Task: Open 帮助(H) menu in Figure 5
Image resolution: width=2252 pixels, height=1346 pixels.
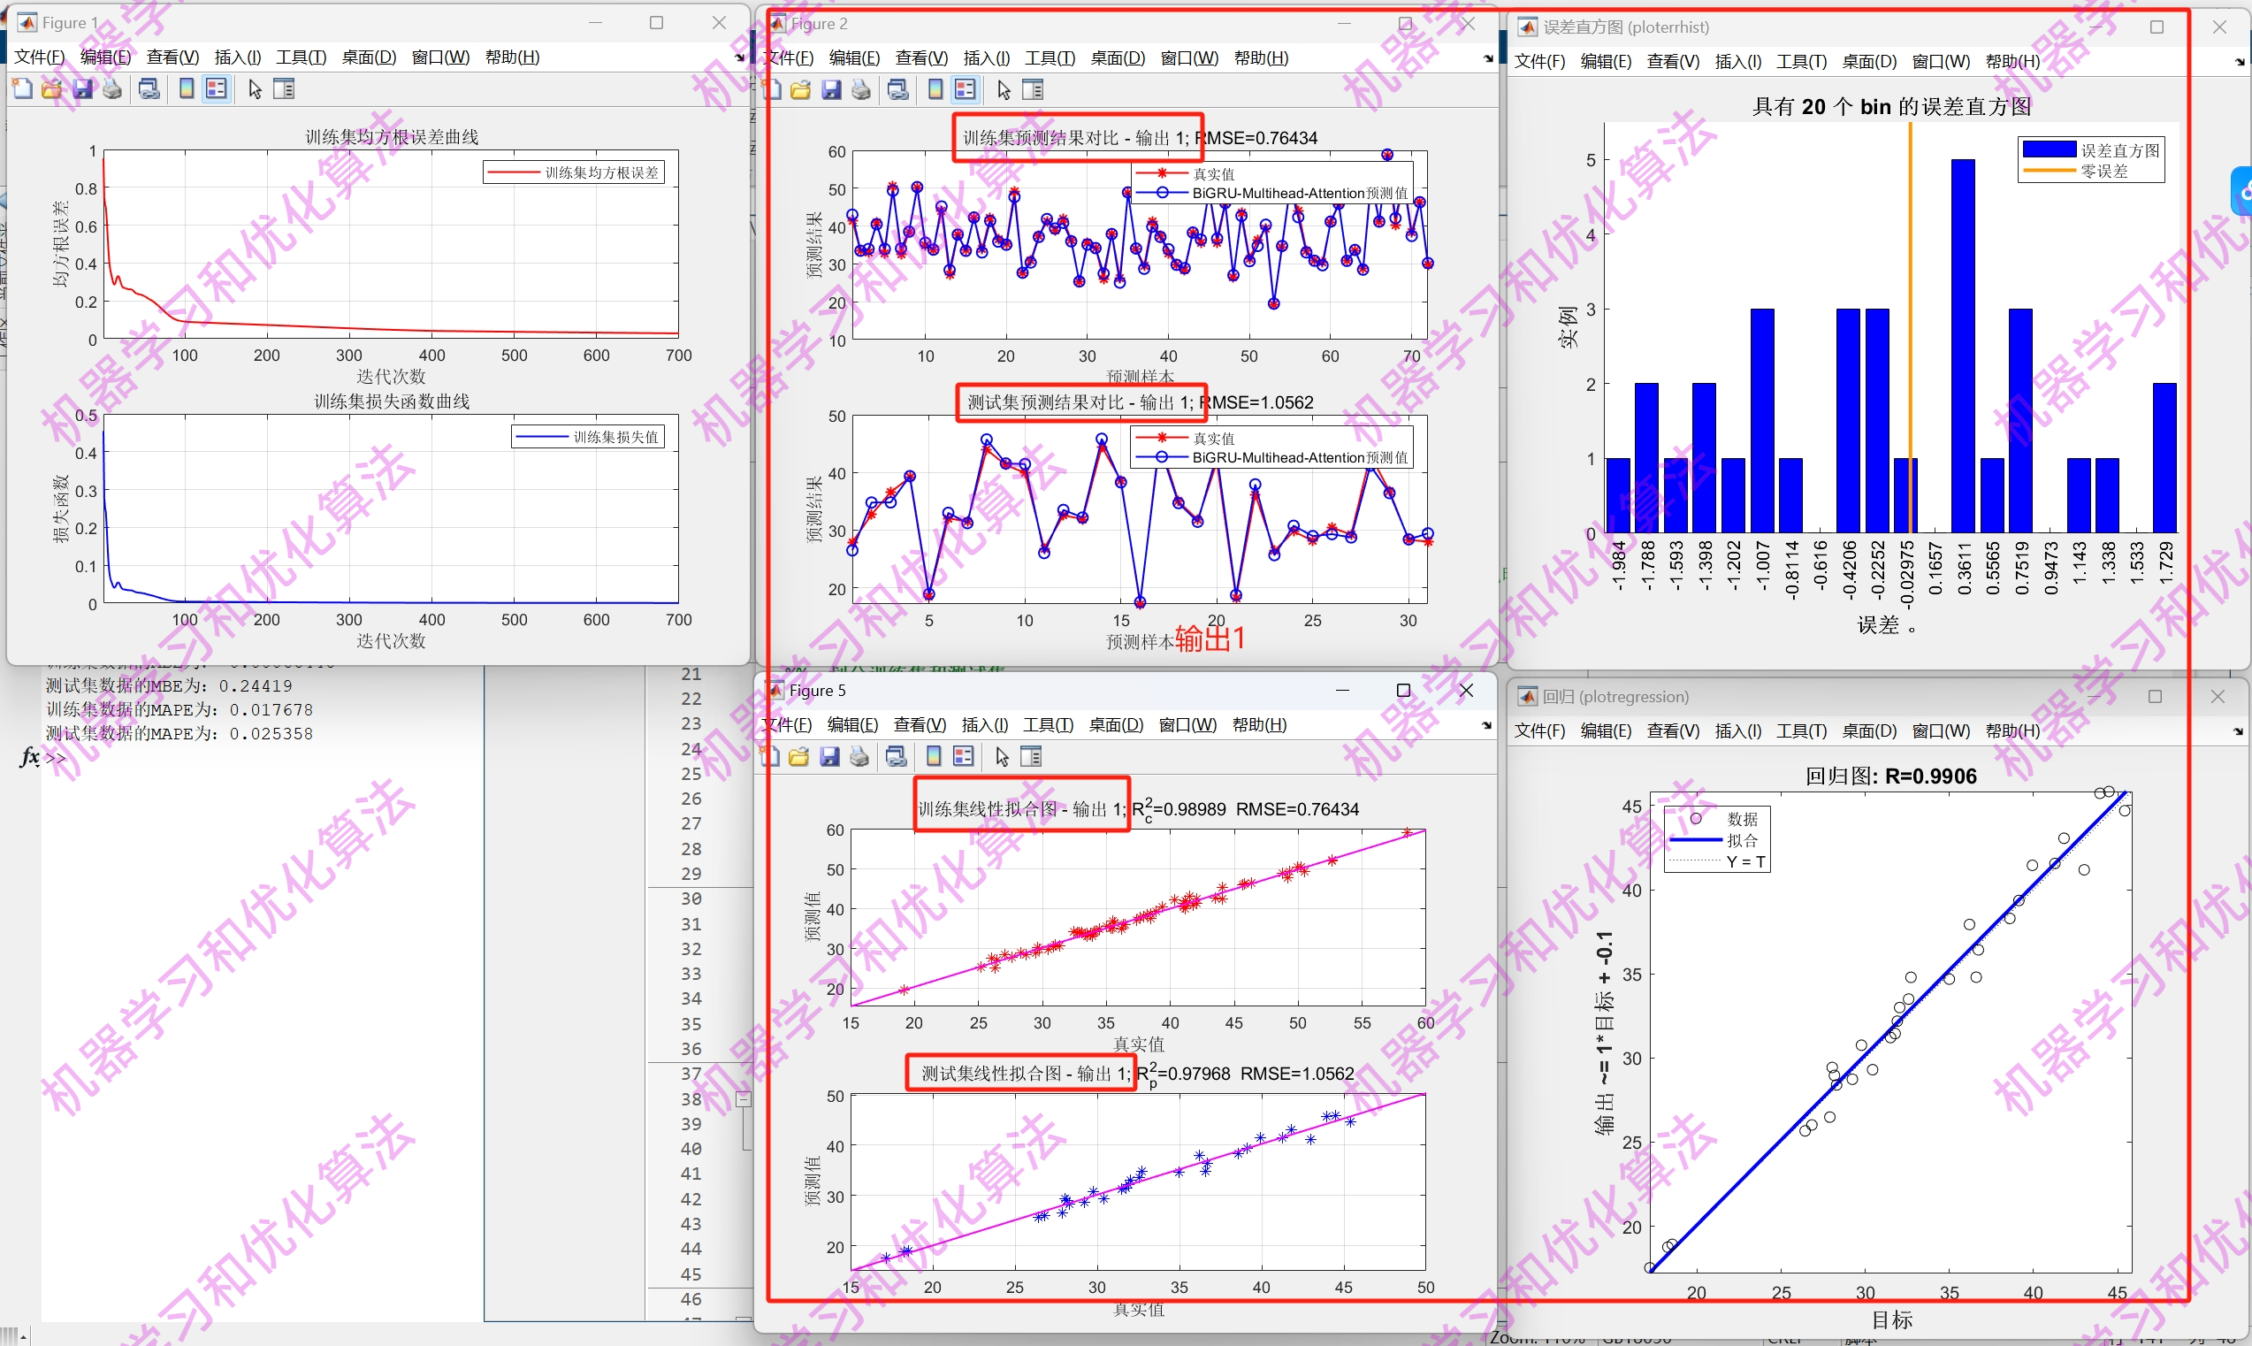Action: 1258,724
